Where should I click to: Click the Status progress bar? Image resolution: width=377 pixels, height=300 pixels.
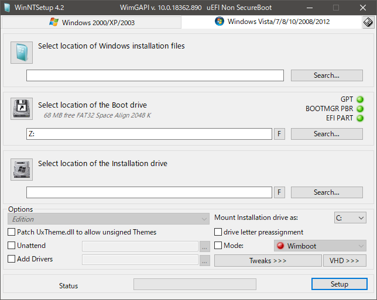pos(195,284)
